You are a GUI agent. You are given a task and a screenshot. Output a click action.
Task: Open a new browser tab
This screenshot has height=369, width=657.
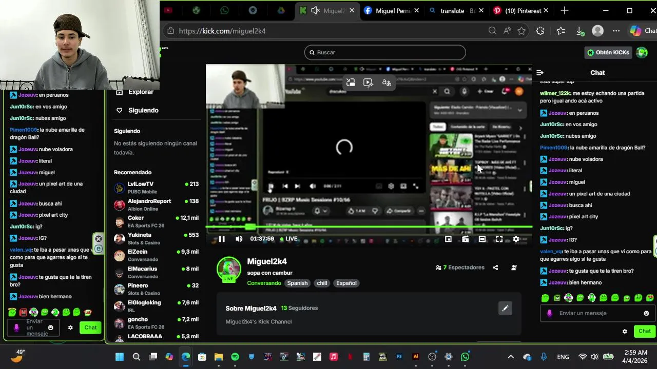565,10
